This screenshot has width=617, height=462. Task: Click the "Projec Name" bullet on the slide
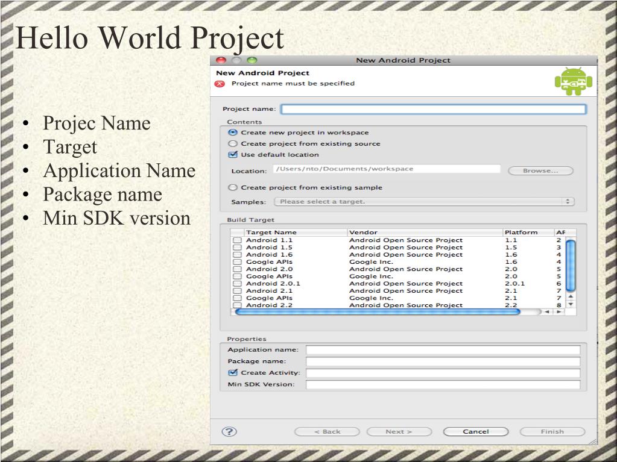[97, 123]
